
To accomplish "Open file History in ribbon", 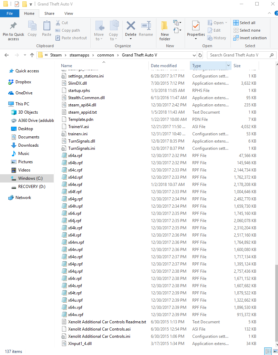I will (217, 38).
